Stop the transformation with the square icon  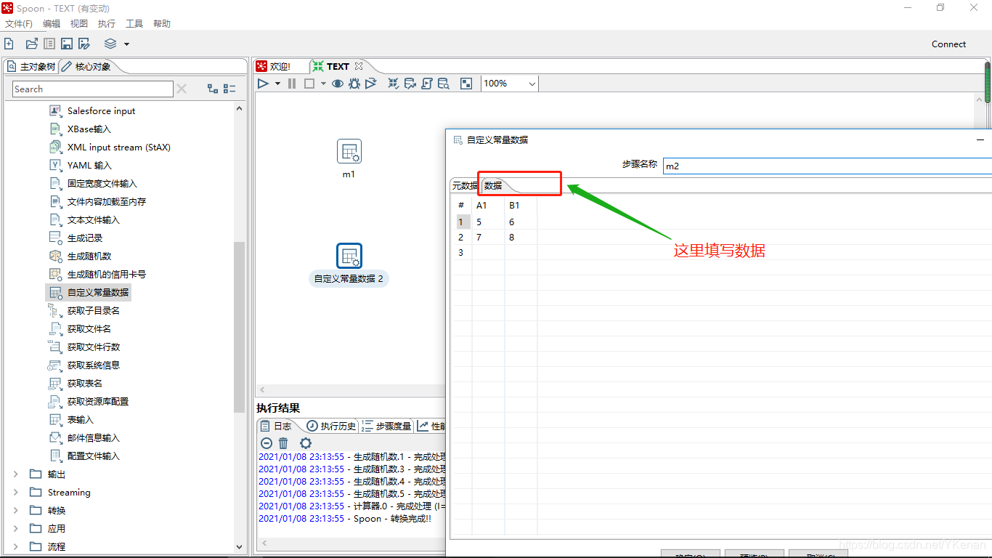pyautogui.click(x=309, y=84)
